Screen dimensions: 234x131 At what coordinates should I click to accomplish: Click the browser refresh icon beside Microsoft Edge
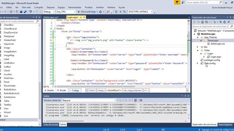click(x=101, y=12)
